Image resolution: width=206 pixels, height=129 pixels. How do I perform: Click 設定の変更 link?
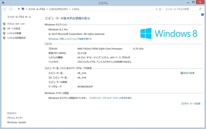[x=189, y=73]
